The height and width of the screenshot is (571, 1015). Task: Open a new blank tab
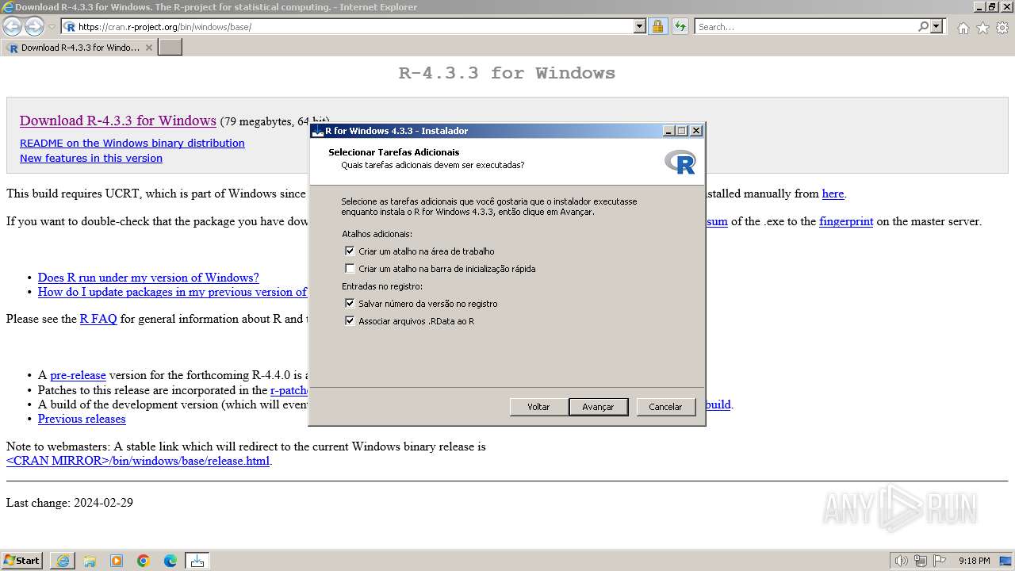(170, 48)
